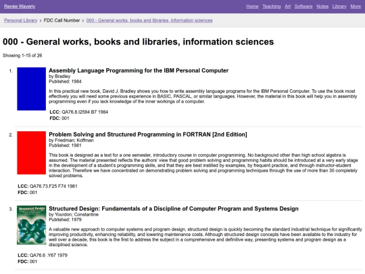Click the 'Showing 1-15 of 26' text
Viewport: 365px width, 274px height.
tap(22, 55)
